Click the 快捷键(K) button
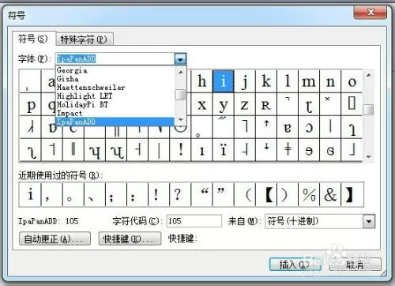The width and height of the screenshot is (395, 286). 130,239
